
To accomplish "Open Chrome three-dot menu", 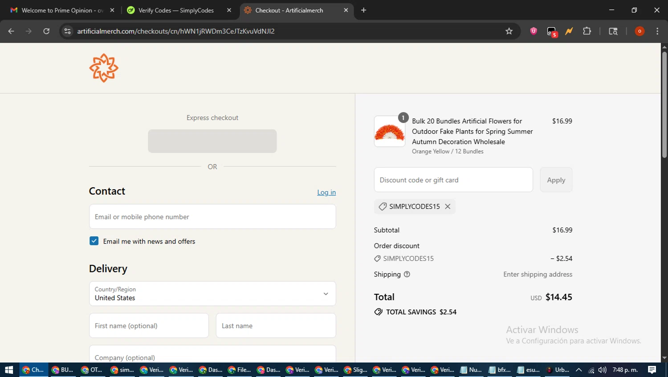I will pos(657,31).
